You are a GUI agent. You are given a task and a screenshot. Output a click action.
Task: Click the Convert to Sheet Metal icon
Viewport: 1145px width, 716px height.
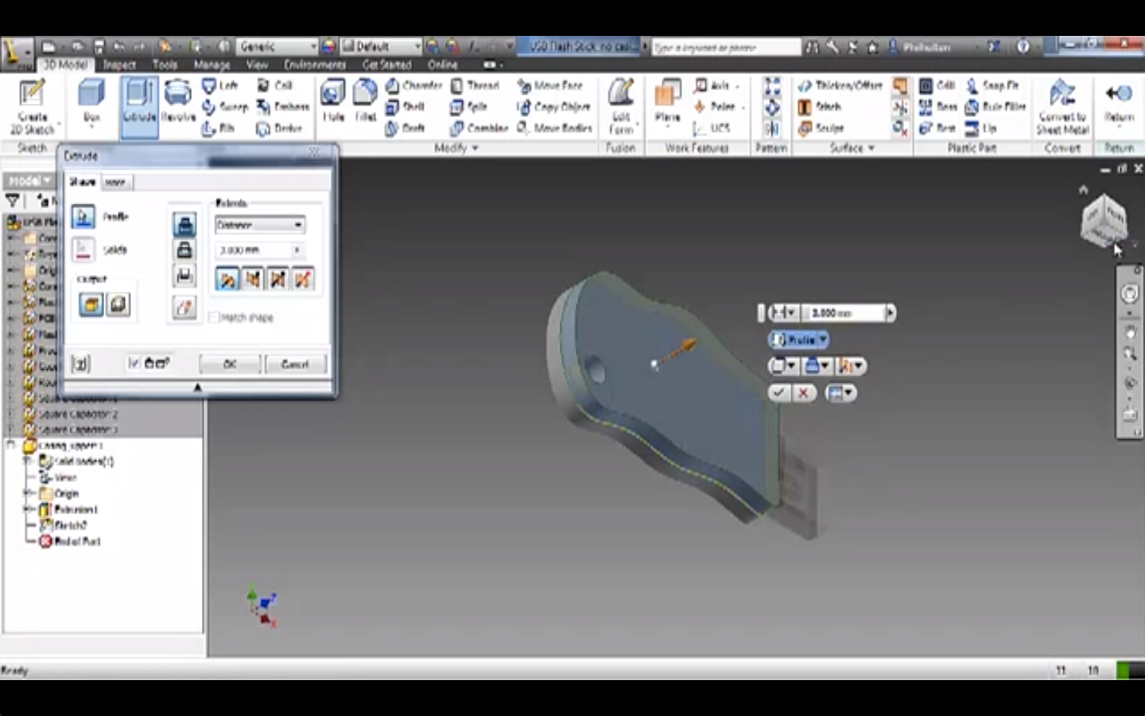point(1063,99)
